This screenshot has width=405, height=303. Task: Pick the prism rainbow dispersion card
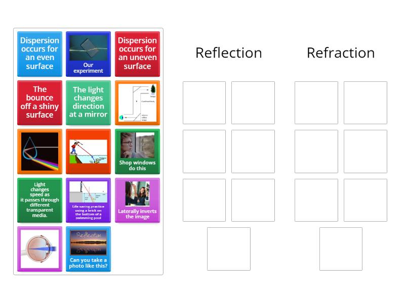39,151
